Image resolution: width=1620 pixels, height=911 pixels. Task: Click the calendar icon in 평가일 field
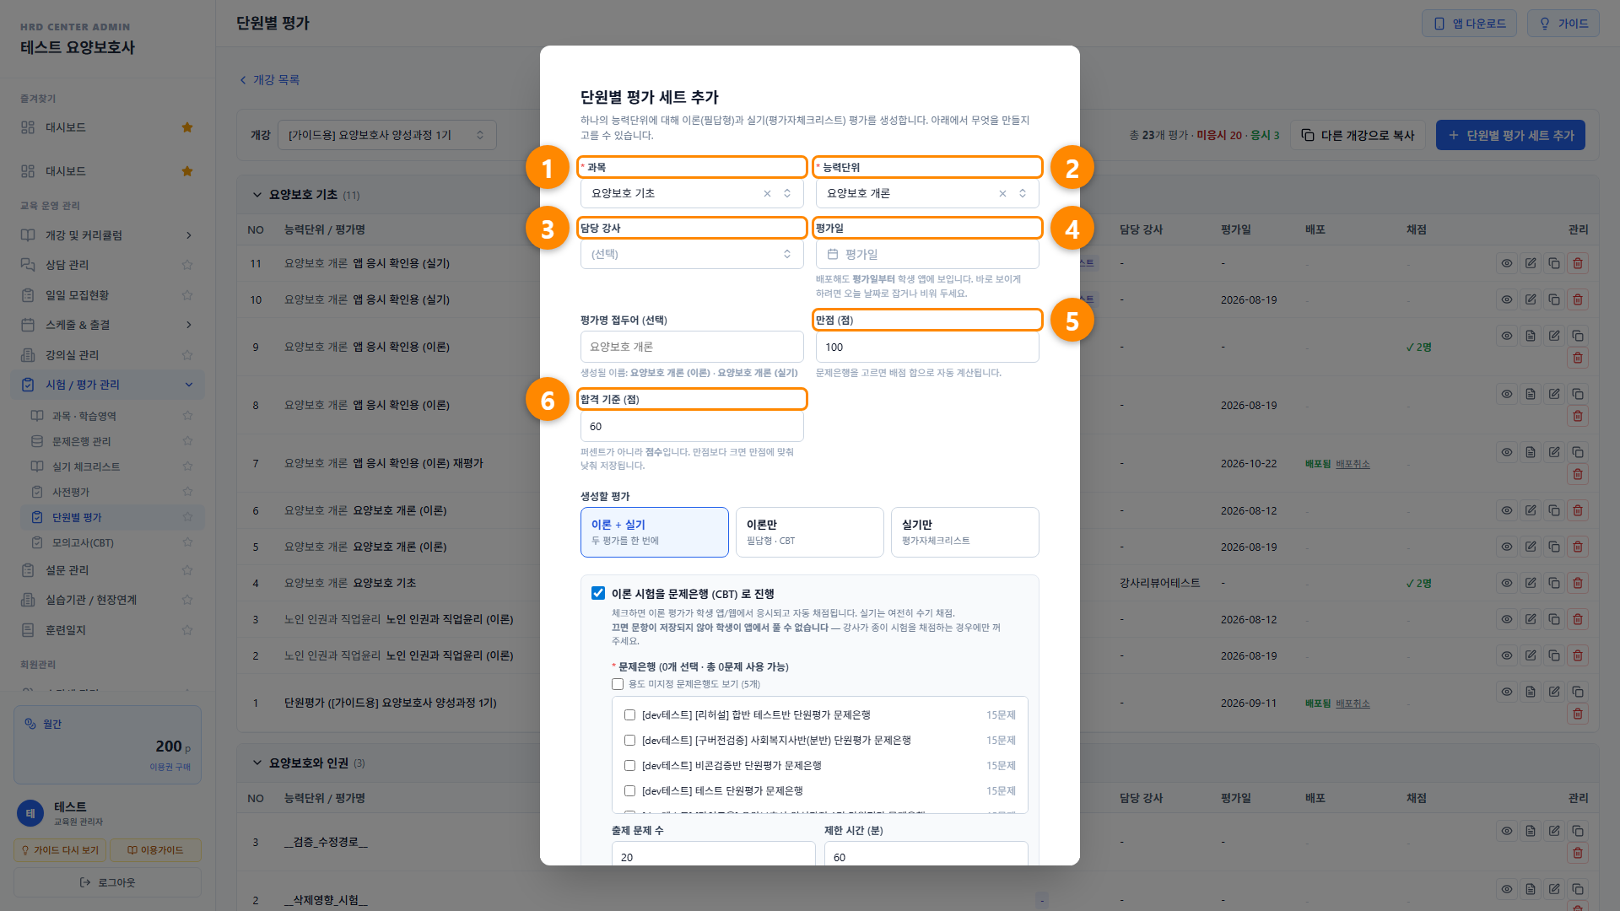pyautogui.click(x=833, y=254)
